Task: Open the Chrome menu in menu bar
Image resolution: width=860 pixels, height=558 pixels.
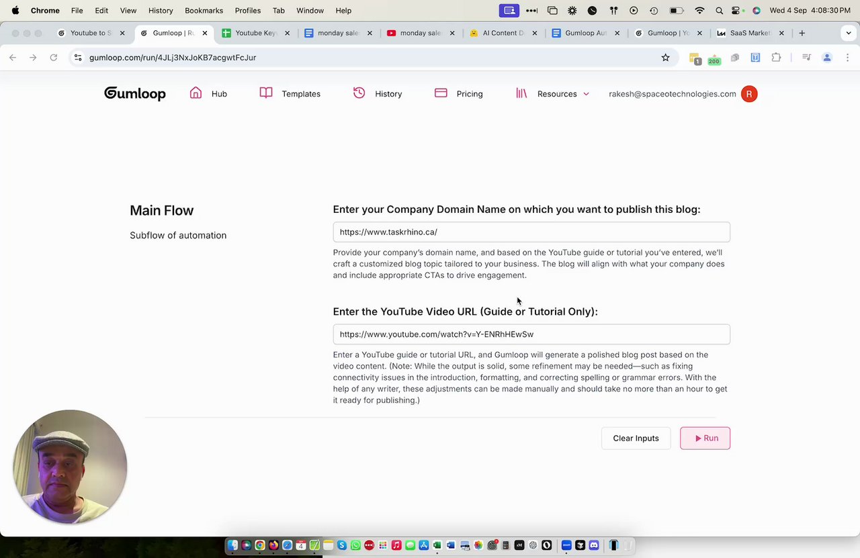Action: 45,11
